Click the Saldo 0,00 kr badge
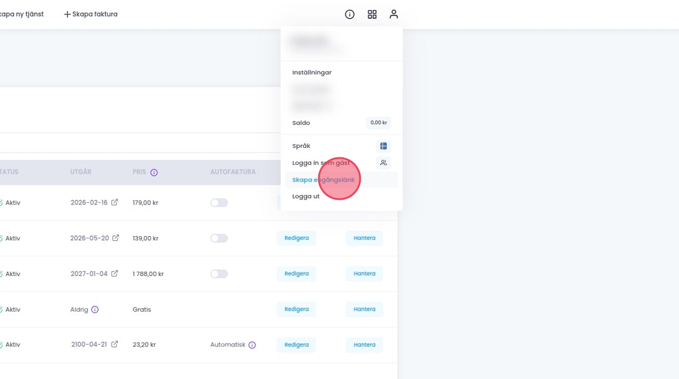 [378, 123]
